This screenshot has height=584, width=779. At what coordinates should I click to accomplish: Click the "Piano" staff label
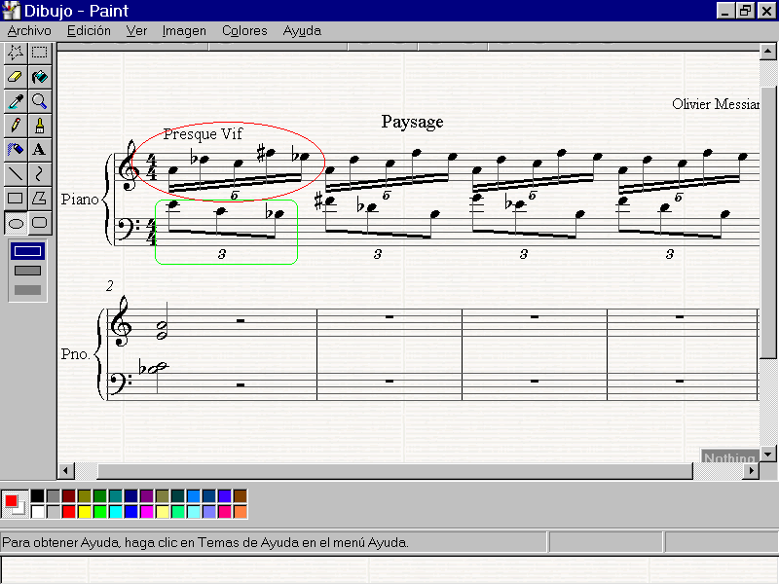click(80, 200)
